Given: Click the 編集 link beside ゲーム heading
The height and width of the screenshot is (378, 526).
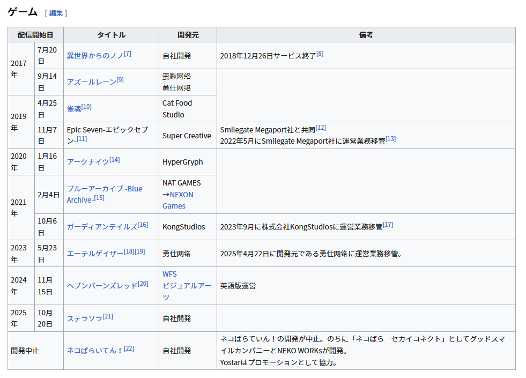Looking at the screenshot, I should 56,13.
